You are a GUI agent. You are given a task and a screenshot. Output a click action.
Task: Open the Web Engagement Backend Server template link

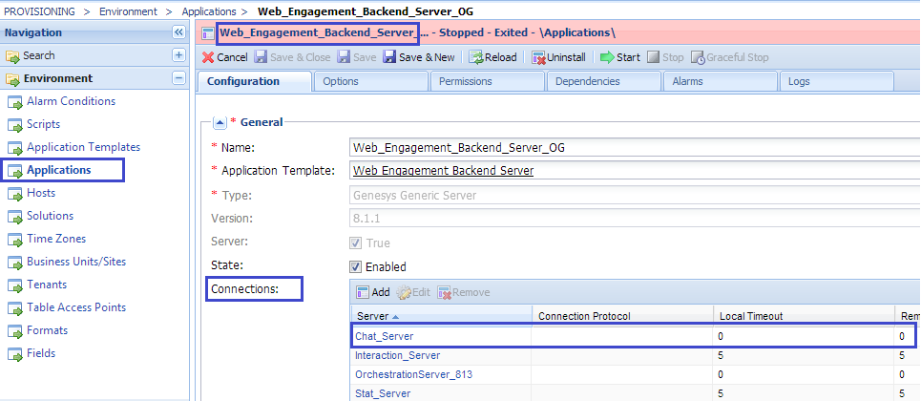[443, 171]
